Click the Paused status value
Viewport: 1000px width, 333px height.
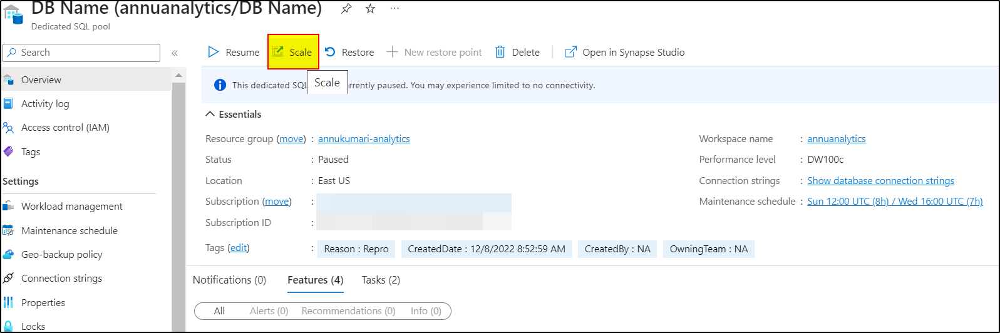[333, 160]
